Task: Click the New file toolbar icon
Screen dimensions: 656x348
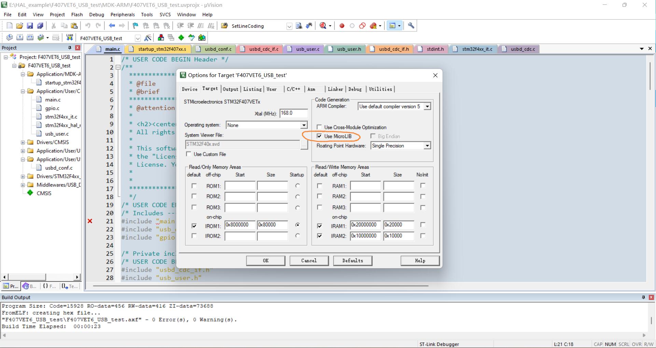Action: coord(10,26)
